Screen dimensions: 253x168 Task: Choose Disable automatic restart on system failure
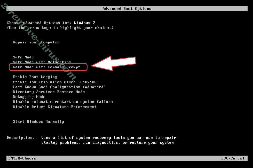click(63, 102)
